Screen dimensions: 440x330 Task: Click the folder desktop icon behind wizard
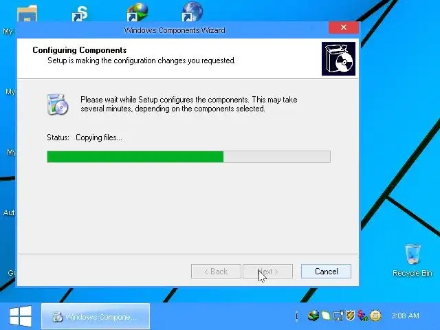tap(27, 14)
